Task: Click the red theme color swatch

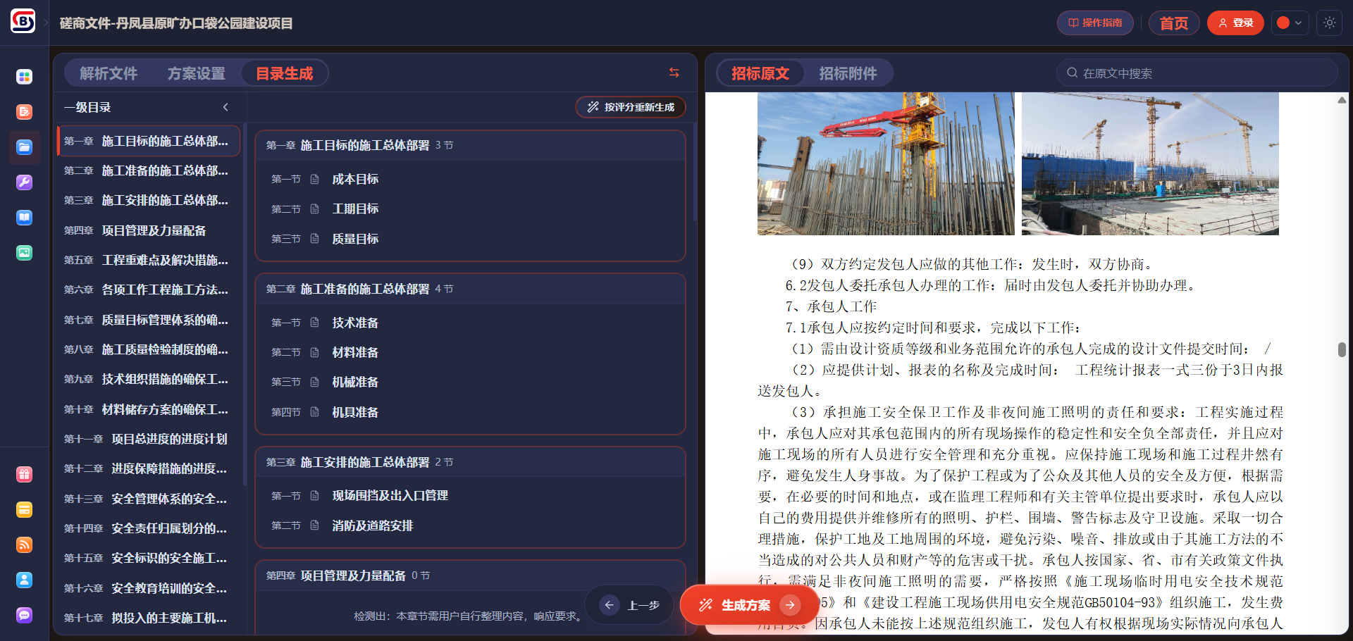Action: point(1283,23)
